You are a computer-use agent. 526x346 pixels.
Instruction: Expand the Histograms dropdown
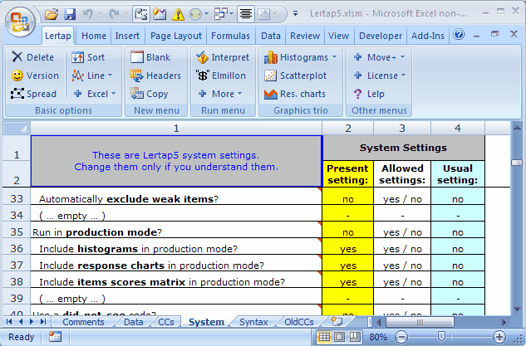[334, 57]
